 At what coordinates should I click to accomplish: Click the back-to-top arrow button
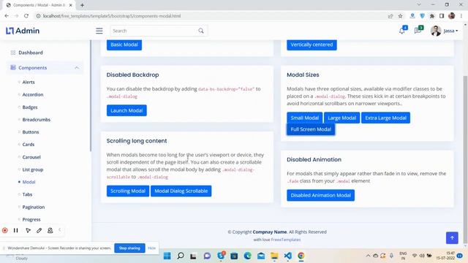coord(452,237)
